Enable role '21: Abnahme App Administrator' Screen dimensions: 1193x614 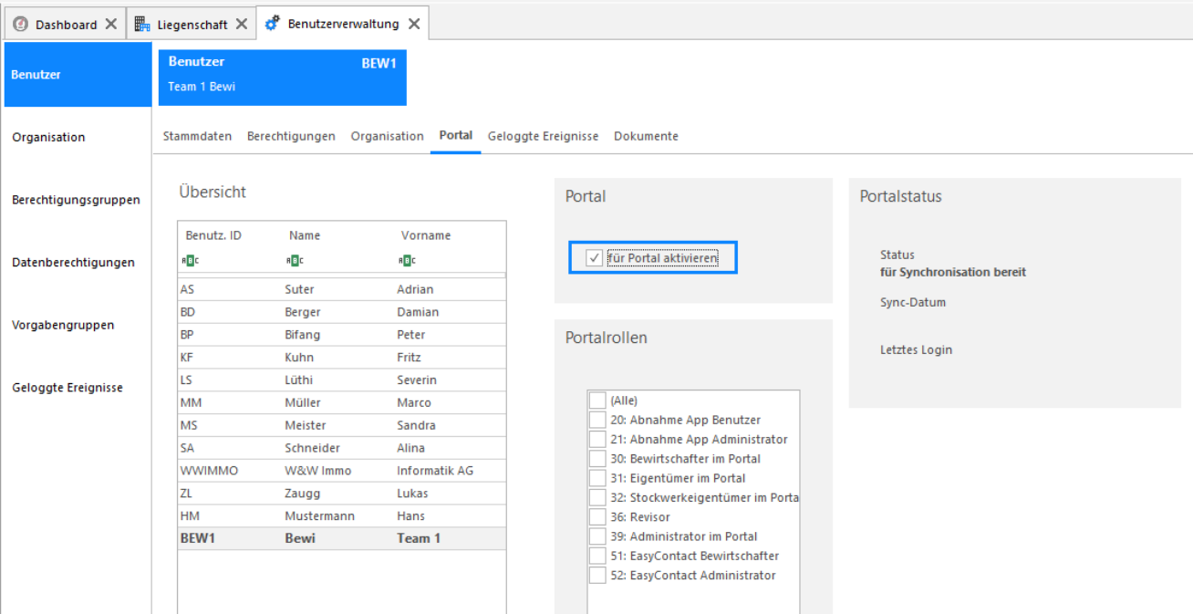[597, 439]
